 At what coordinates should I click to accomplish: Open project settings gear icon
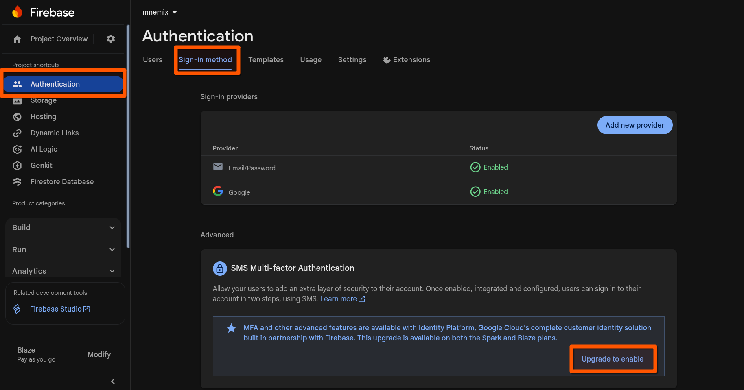(110, 39)
